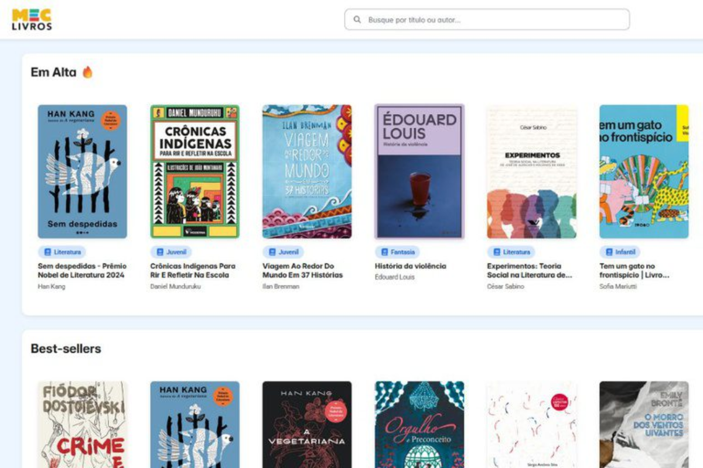The image size is (703, 468).
Task: Click the "Busque por título ou autor" search field
Action: (x=485, y=19)
